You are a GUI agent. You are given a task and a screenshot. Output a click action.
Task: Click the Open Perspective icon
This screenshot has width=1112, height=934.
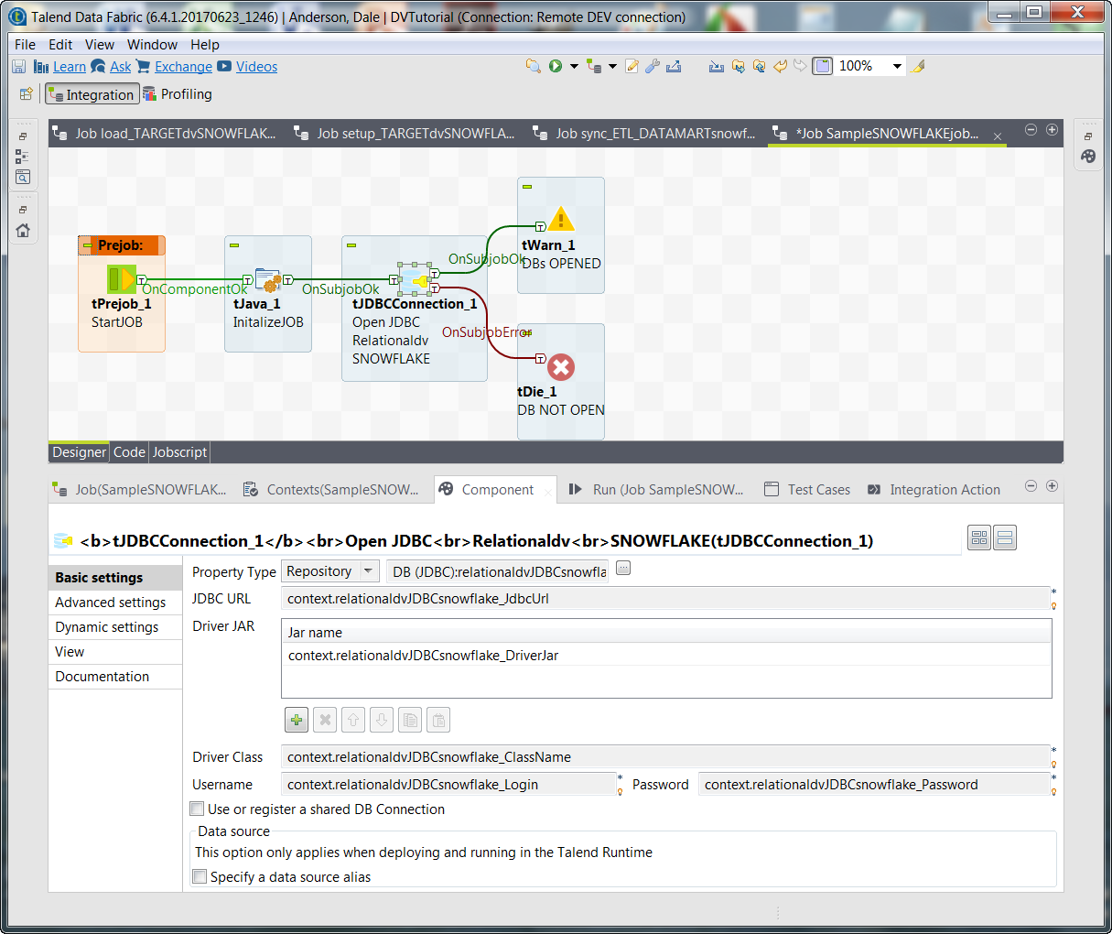pyautogui.click(x=27, y=93)
